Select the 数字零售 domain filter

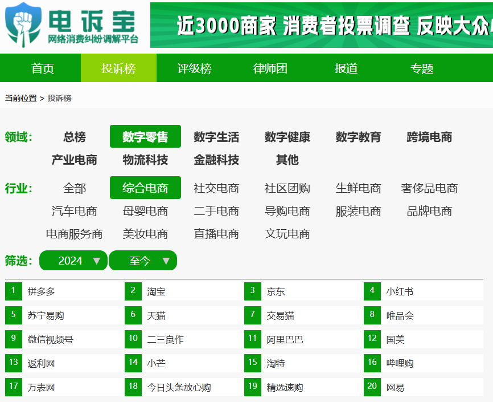point(145,136)
